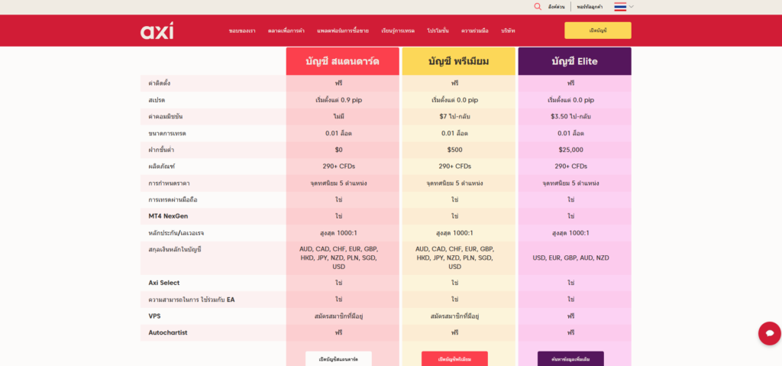Click the '$7 ไป-กลับ' commission cell
Screen dimensions: 782x366
pos(455,116)
